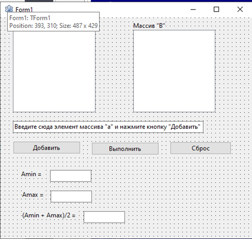Click the Добавить button
Image resolution: width=252 pixels, height=239 pixels.
click(47, 148)
